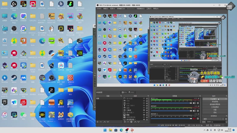Add a new source with plus icon
This screenshot has height=133, width=237.
(x=124, y=122)
